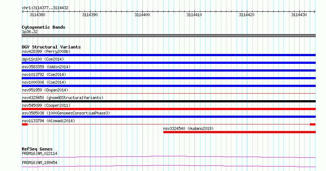Click ruler position 3114380

pyautogui.click(x=37, y=15)
